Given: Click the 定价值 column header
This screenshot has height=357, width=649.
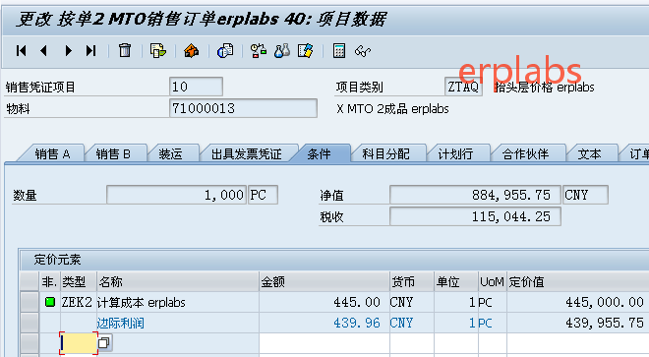Looking at the screenshot, I should click(x=577, y=281).
